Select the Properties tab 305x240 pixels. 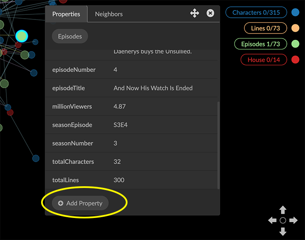pos(66,14)
